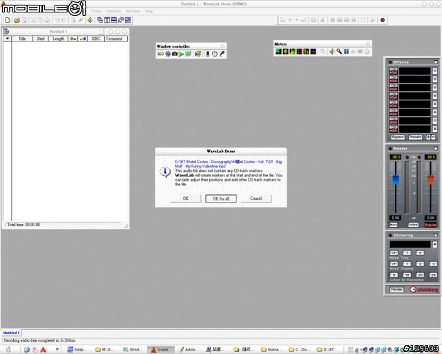Click the tile windows vertically icon
Screen dimensions: 442x354
pos(107,20)
